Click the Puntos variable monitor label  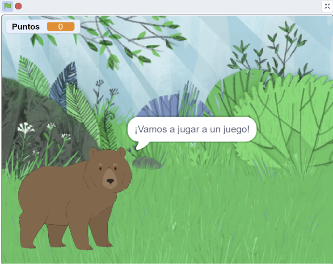click(25, 27)
